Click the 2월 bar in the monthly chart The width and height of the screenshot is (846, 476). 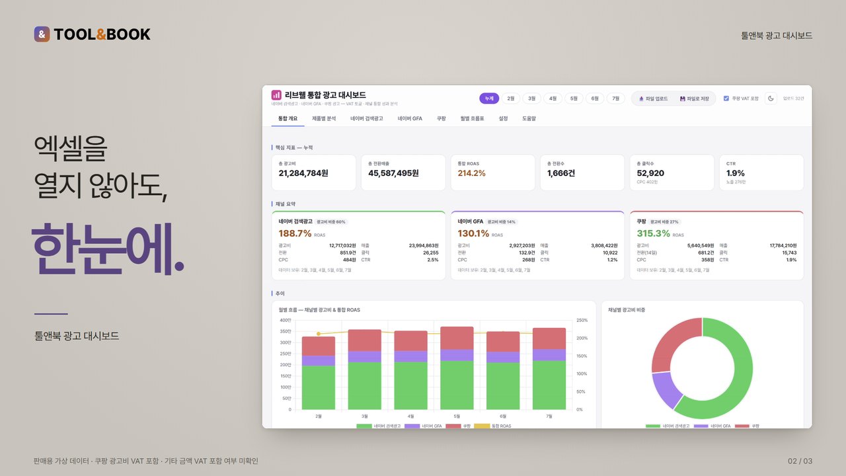coord(319,373)
